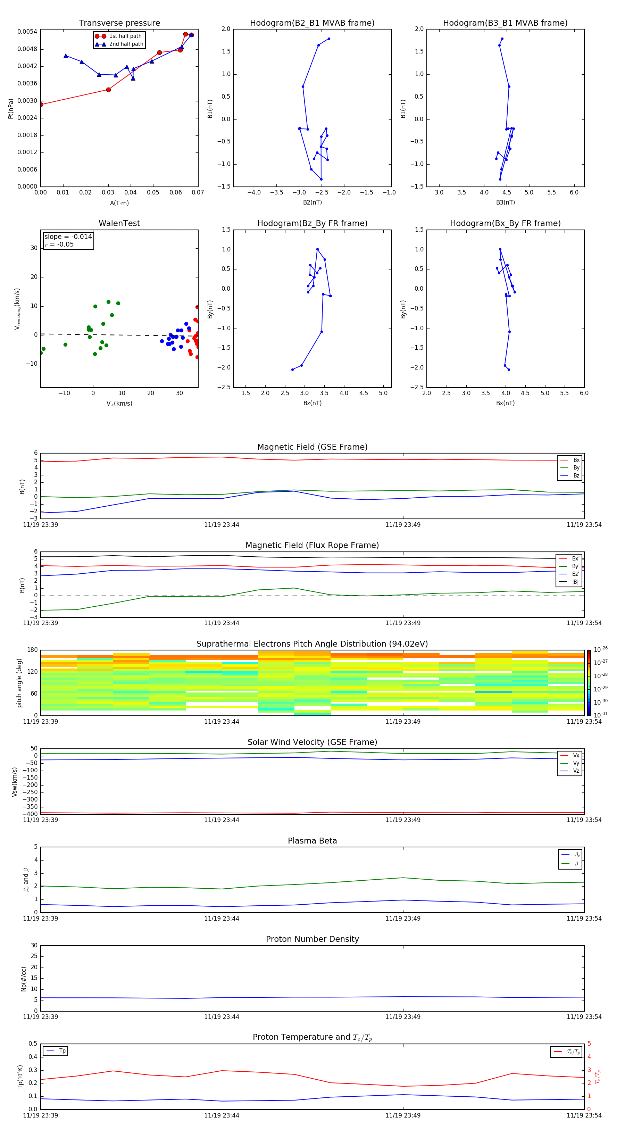Image resolution: width=625 pixels, height=1146 pixels.
Task: Click the "B3(nT)" x-axis label
Action: [505, 202]
